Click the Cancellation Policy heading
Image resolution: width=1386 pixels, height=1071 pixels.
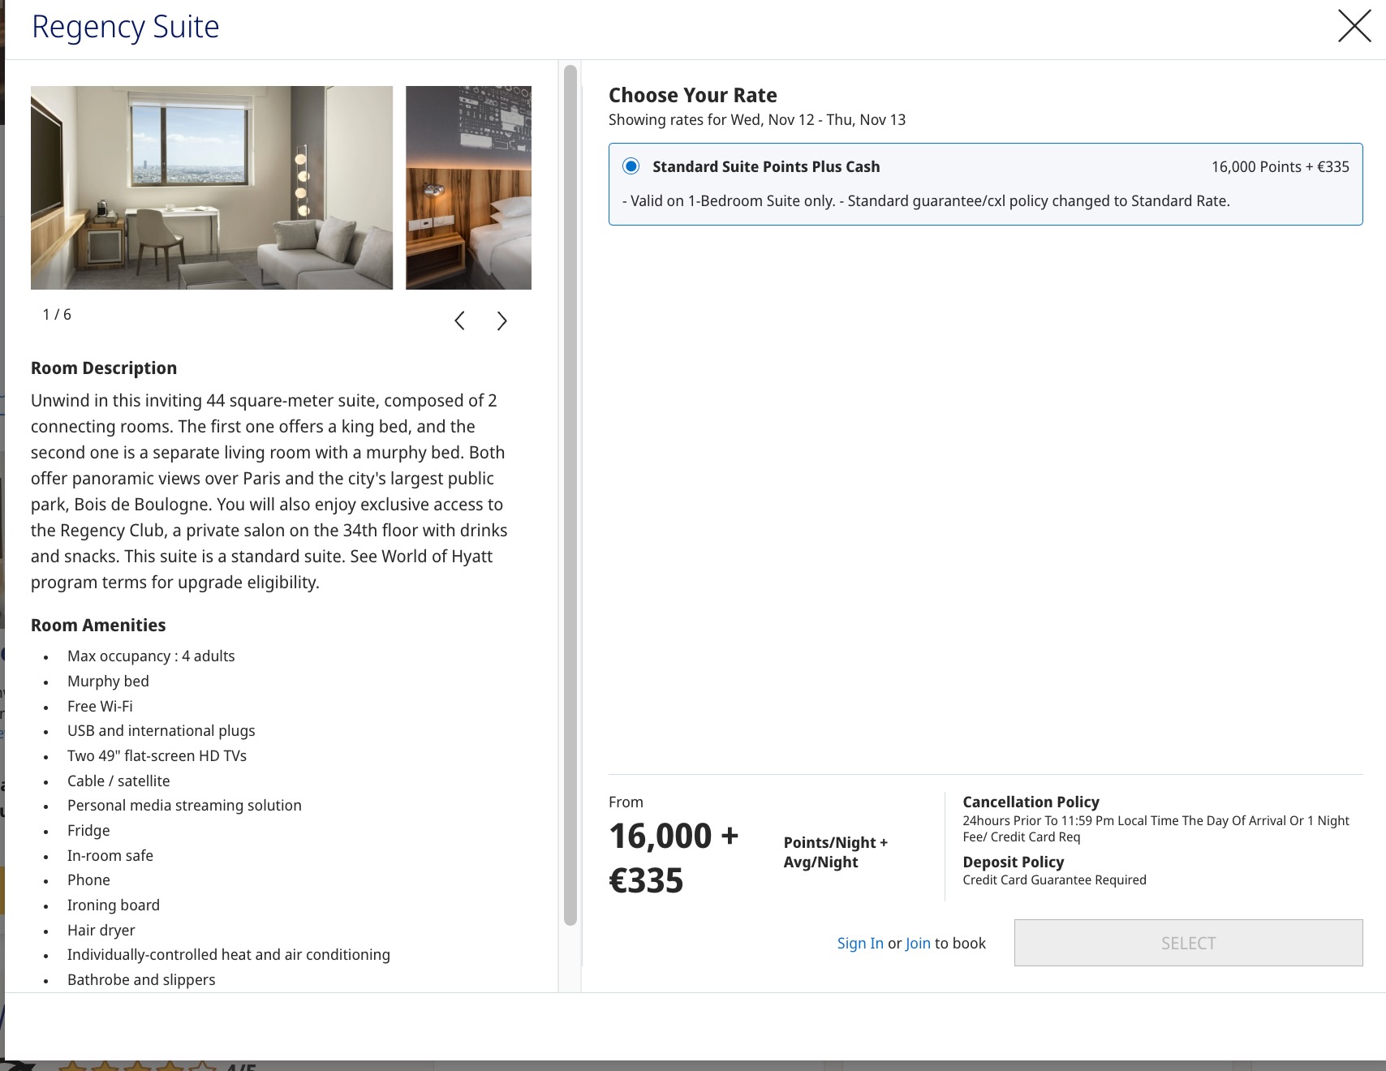pos(1031,802)
